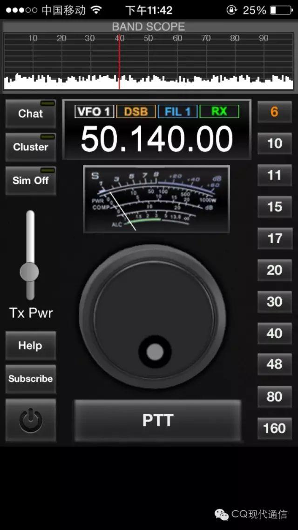Tap the battery icon in status bar

(281, 10)
